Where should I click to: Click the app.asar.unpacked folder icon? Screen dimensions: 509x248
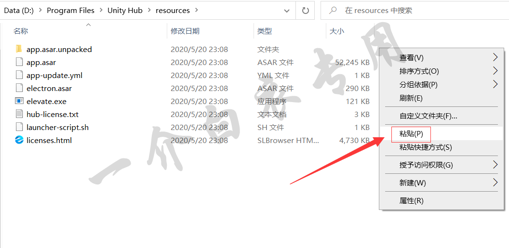pos(19,49)
